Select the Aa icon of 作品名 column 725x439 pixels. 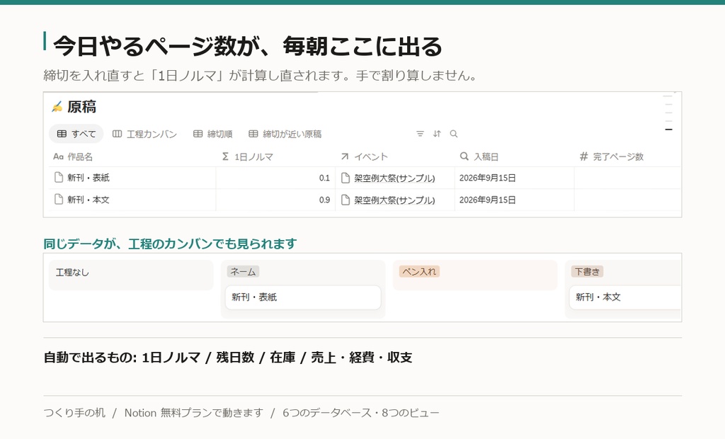58,156
